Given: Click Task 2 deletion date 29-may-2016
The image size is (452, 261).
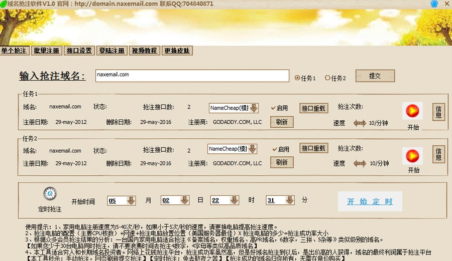Looking at the screenshot, I should (156, 163).
